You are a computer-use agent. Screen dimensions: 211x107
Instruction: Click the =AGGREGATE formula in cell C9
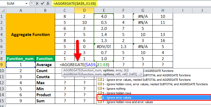pos(84,65)
